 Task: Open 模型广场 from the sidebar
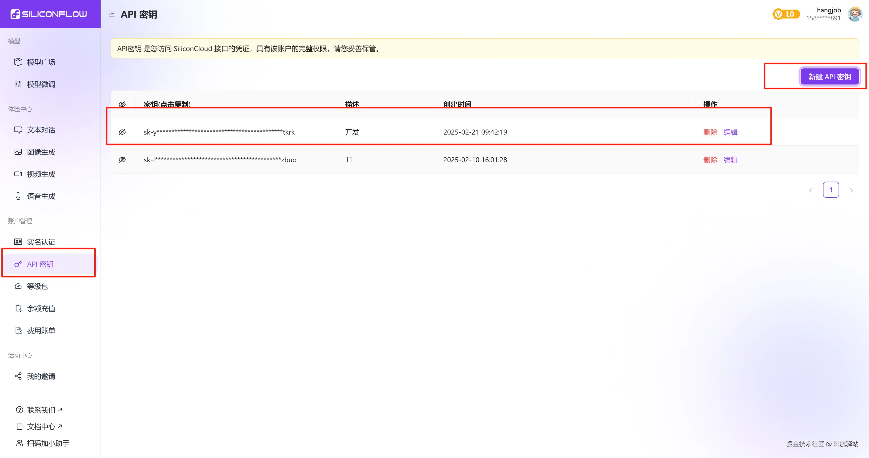click(x=41, y=62)
